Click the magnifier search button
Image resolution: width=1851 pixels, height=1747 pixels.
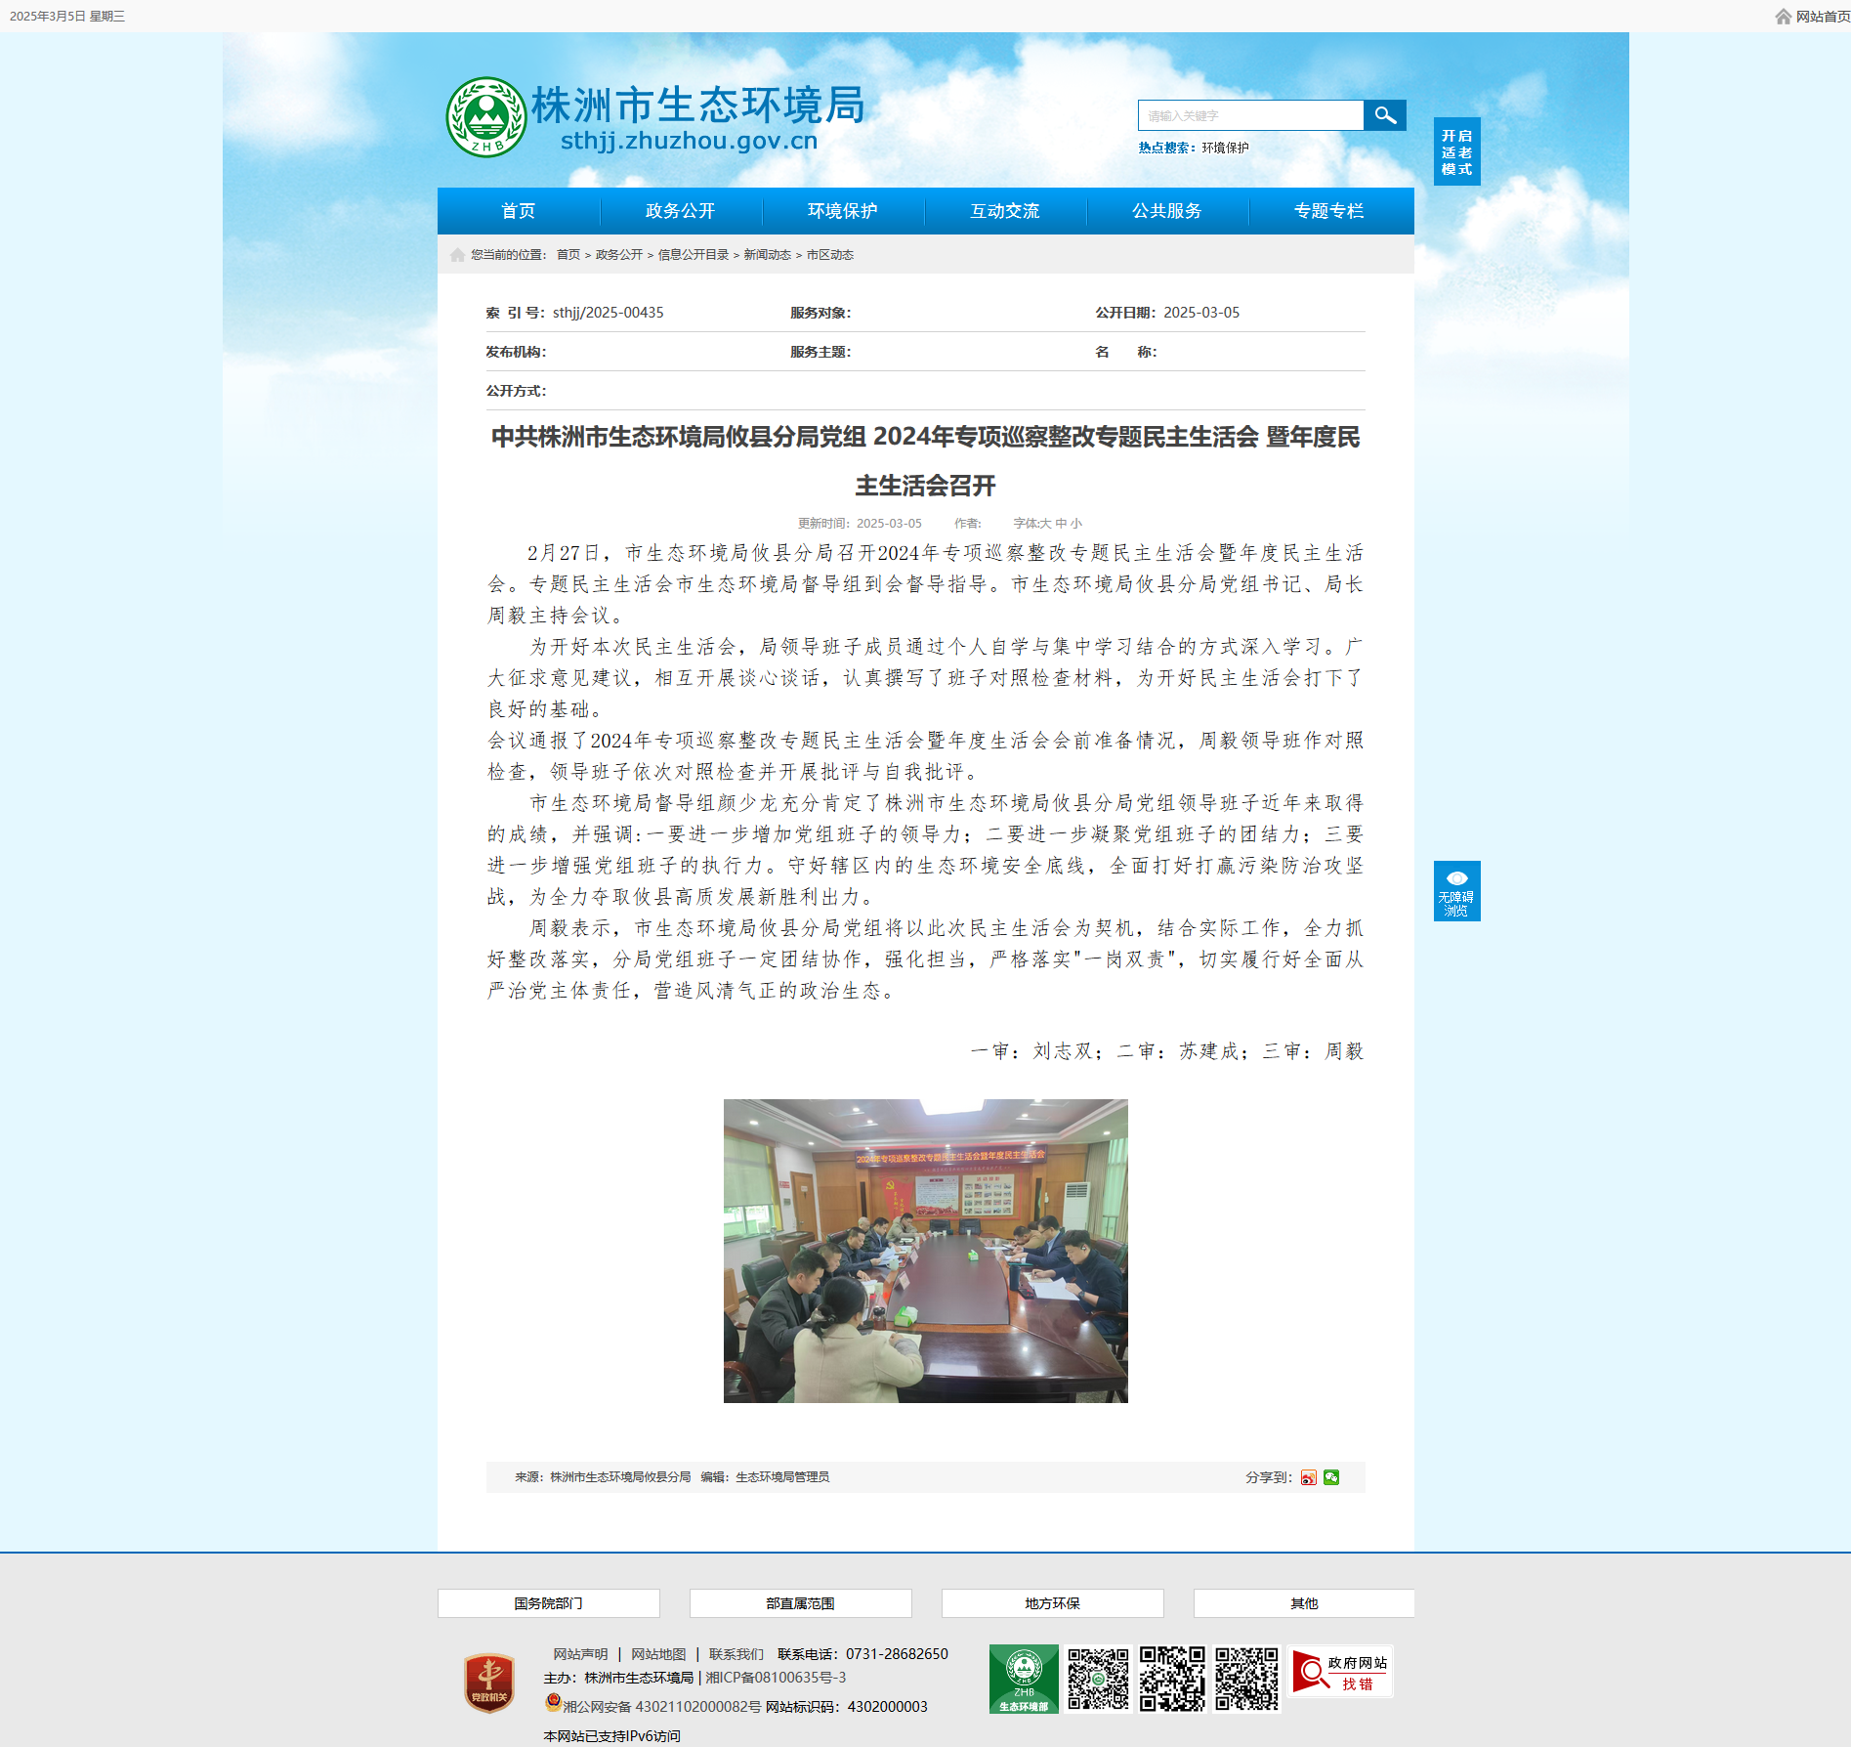coord(1384,115)
